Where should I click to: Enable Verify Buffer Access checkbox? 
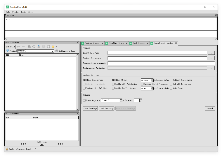[113, 88]
